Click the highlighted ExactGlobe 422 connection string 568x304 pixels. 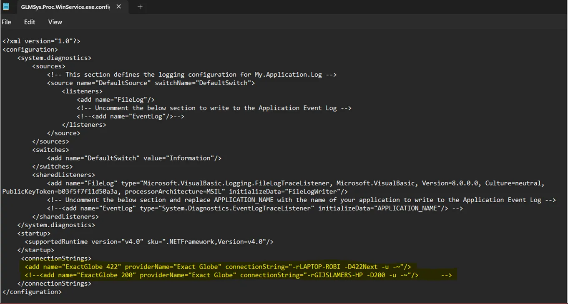point(218,266)
